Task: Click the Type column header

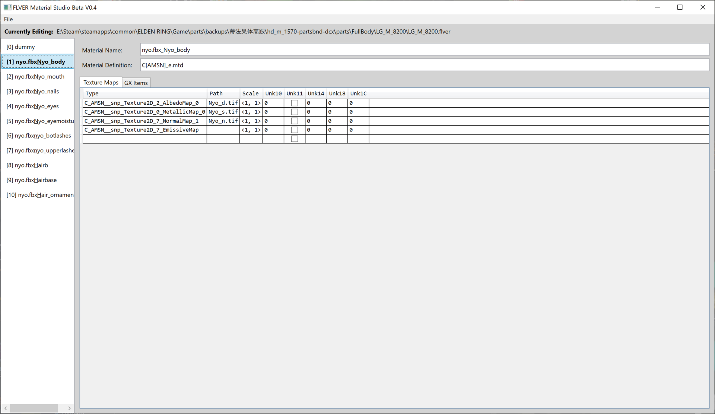Action: 144,93
